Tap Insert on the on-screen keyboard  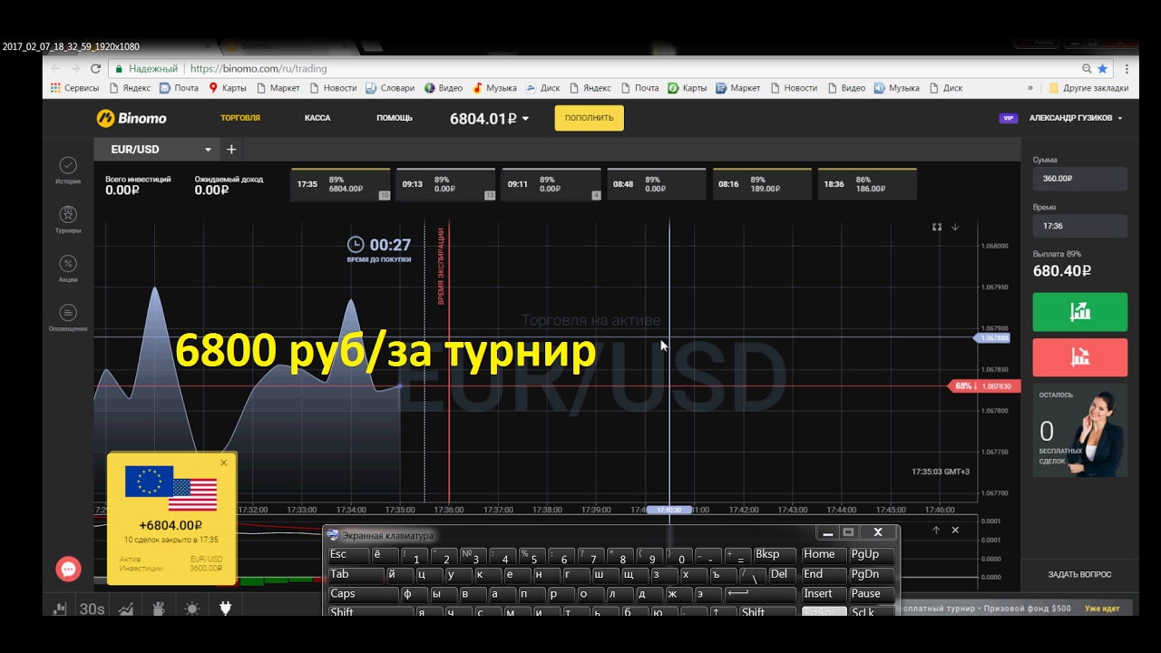coord(823,594)
